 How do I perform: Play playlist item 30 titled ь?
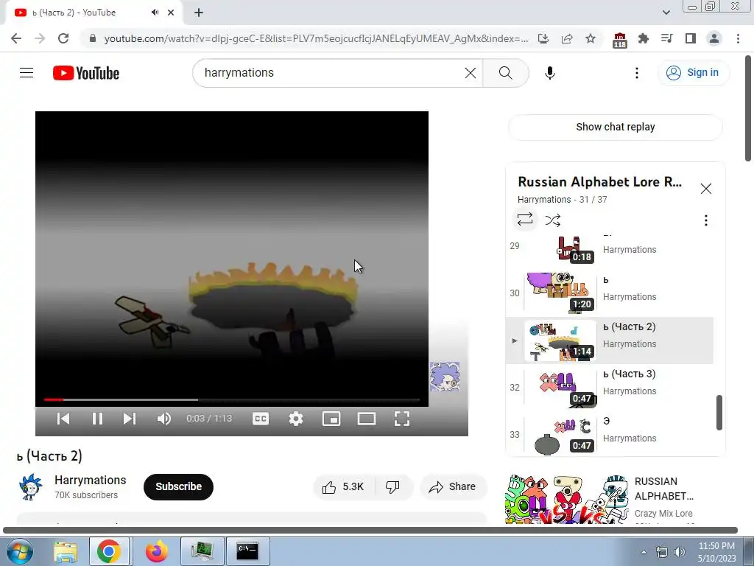tap(610, 293)
